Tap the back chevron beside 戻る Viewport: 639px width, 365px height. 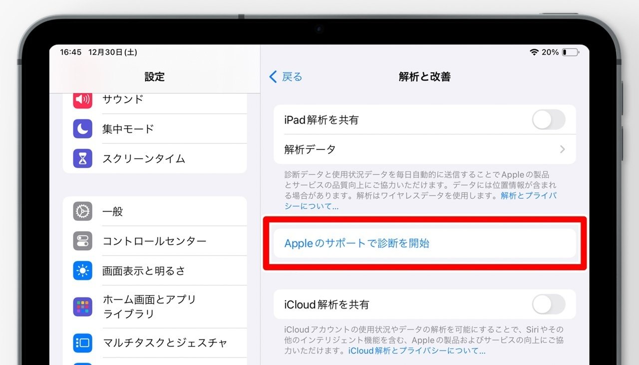point(273,76)
